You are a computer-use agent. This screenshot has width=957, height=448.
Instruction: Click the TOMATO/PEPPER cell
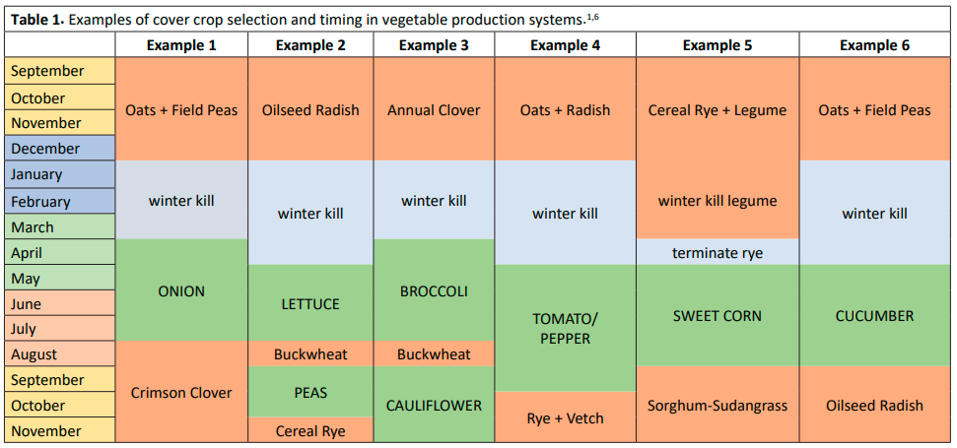[565, 328]
